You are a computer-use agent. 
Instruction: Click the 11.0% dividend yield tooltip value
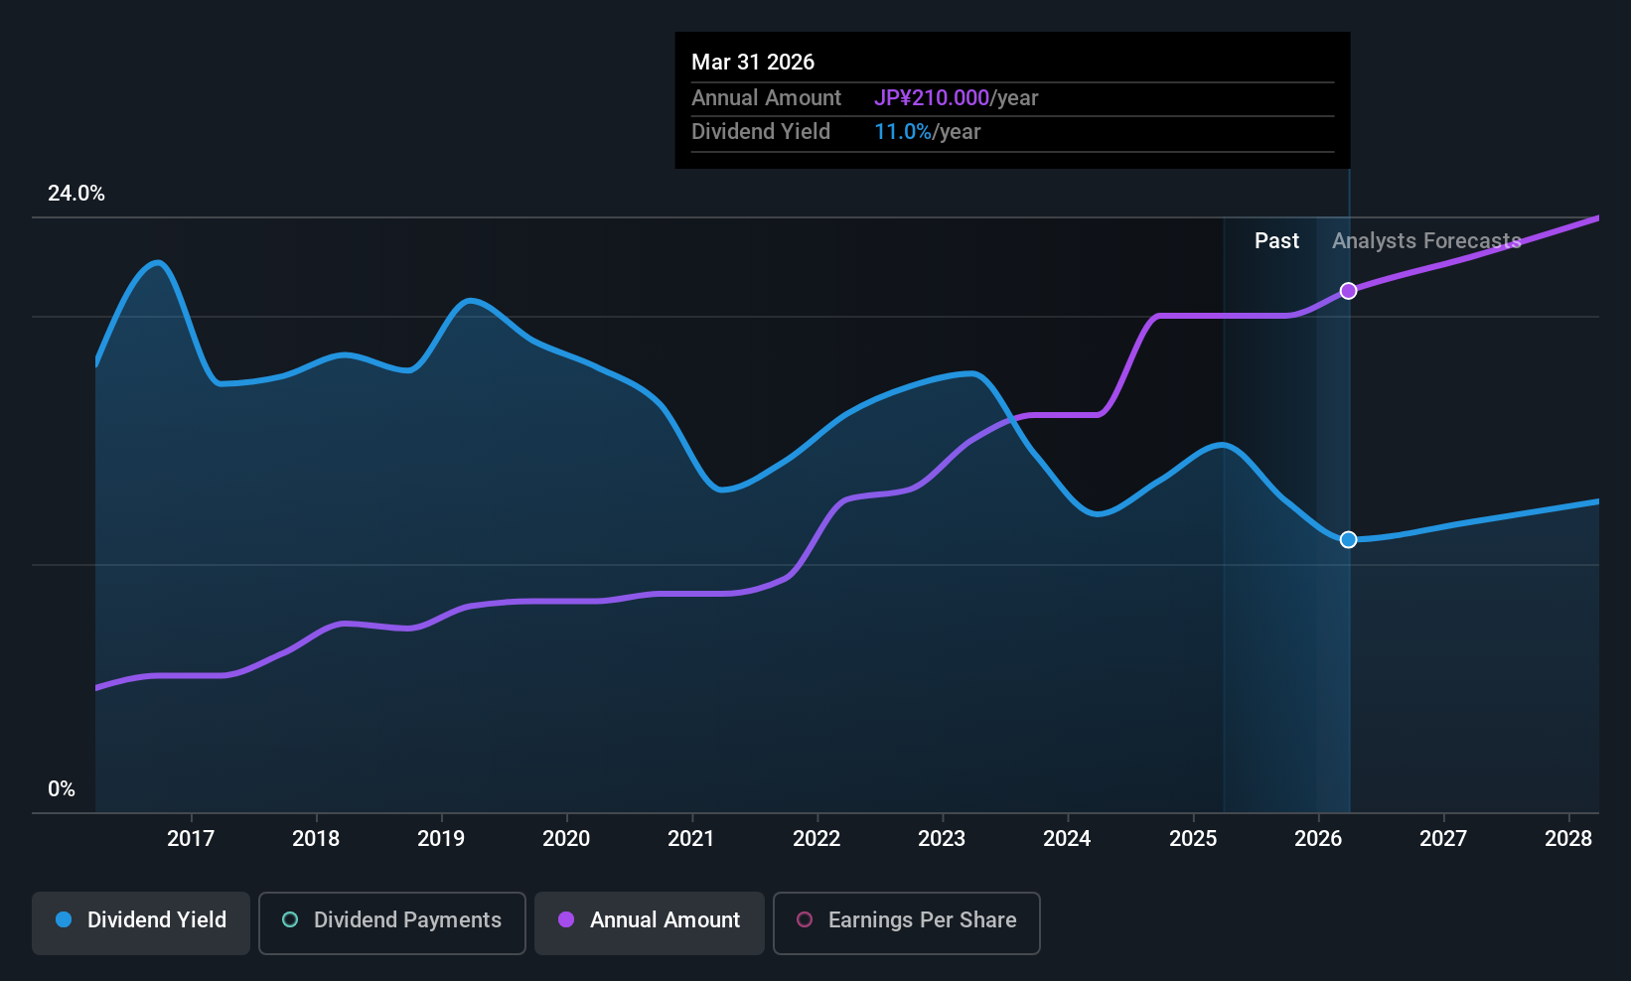tap(903, 132)
